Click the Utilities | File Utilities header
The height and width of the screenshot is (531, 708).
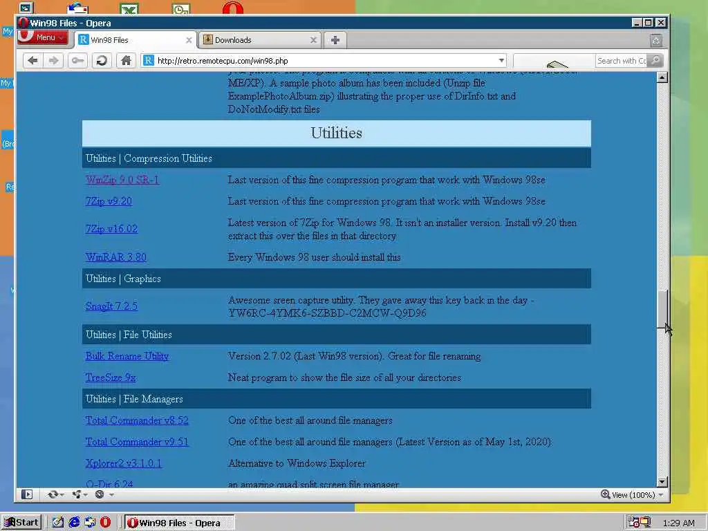pyautogui.click(x=337, y=335)
